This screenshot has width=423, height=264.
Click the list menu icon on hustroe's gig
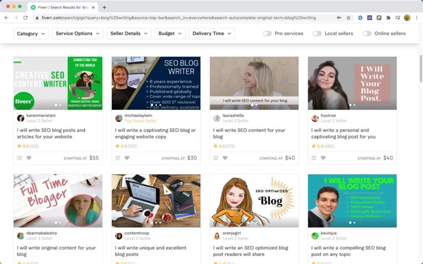[314, 158]
